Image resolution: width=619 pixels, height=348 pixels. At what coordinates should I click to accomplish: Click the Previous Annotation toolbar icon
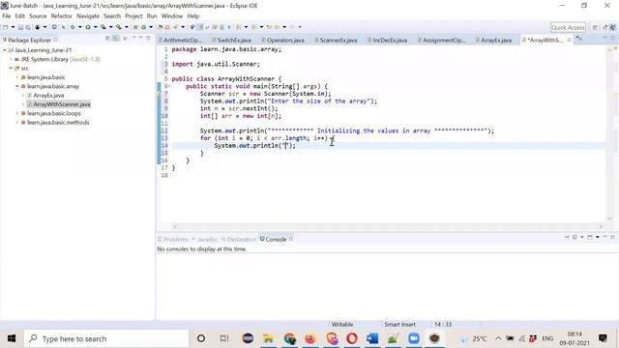tap(254, 27)
